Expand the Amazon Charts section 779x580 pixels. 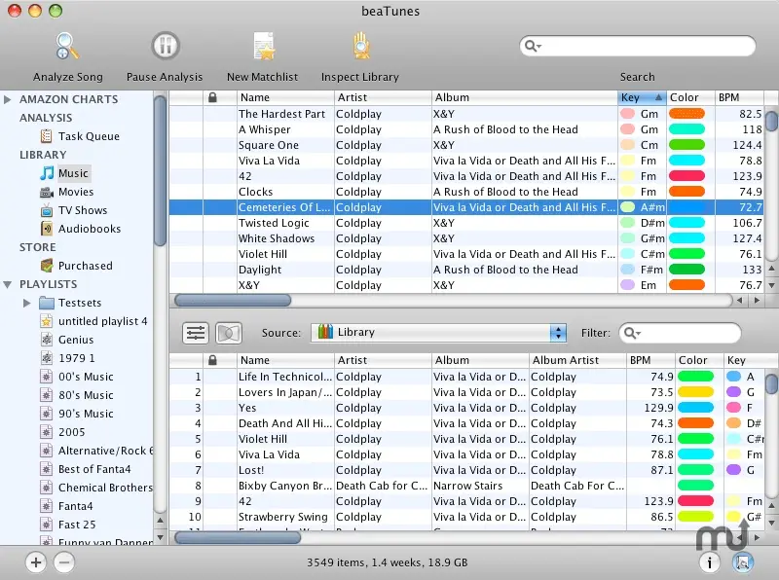pyautogui.click(x=8, y=99)
